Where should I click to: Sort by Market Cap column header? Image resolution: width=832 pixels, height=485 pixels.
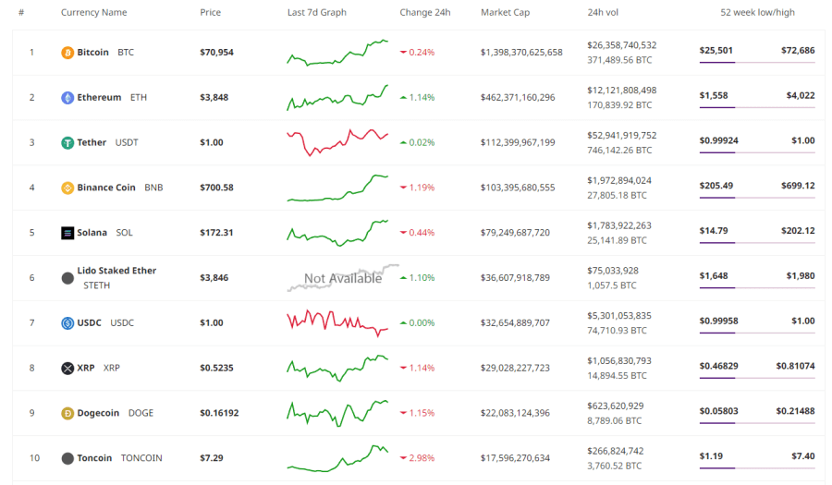click(x=505, y=13)
